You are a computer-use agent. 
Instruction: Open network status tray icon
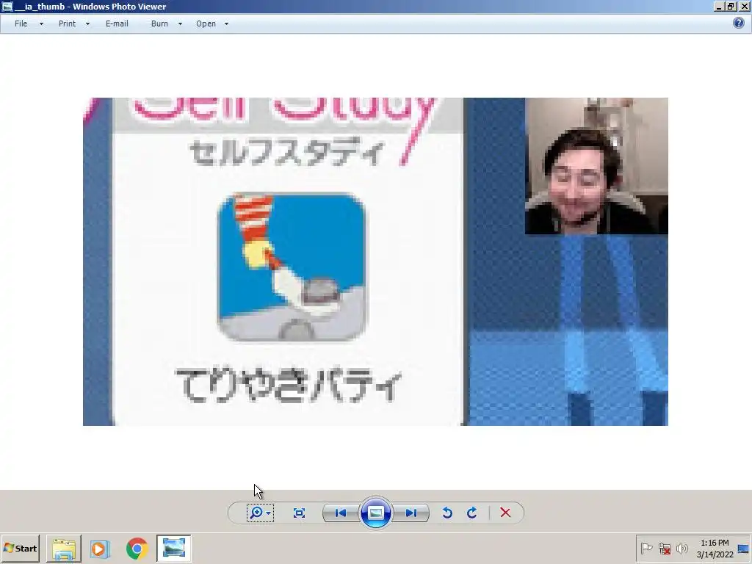point(664,548)
